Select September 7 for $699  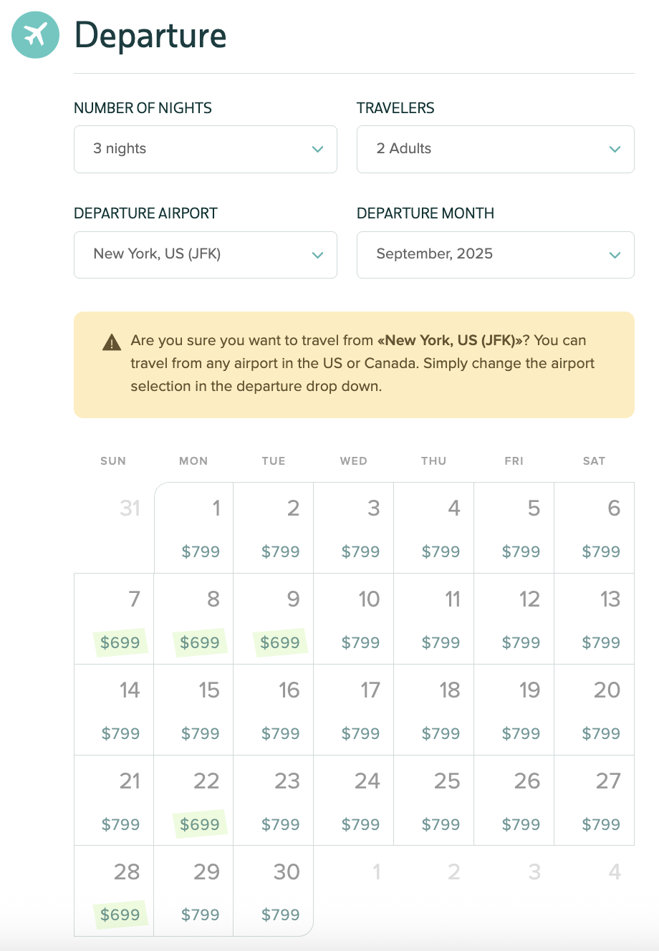coord(115,619)
